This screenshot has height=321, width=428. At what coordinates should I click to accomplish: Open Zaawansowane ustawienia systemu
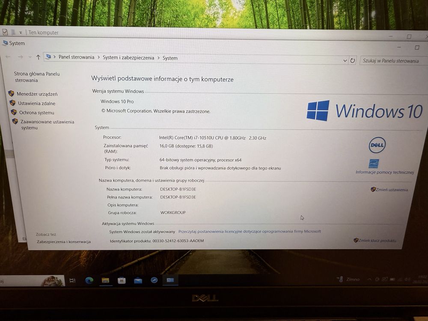pyautogui.click(x=47, y=125)
